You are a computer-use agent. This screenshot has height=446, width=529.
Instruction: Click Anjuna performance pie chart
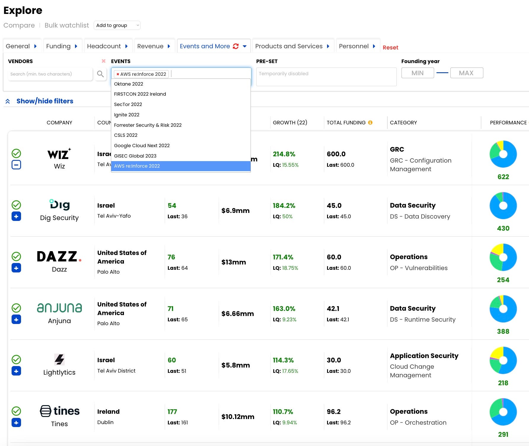pyautogui.click(x=503, y=309)
